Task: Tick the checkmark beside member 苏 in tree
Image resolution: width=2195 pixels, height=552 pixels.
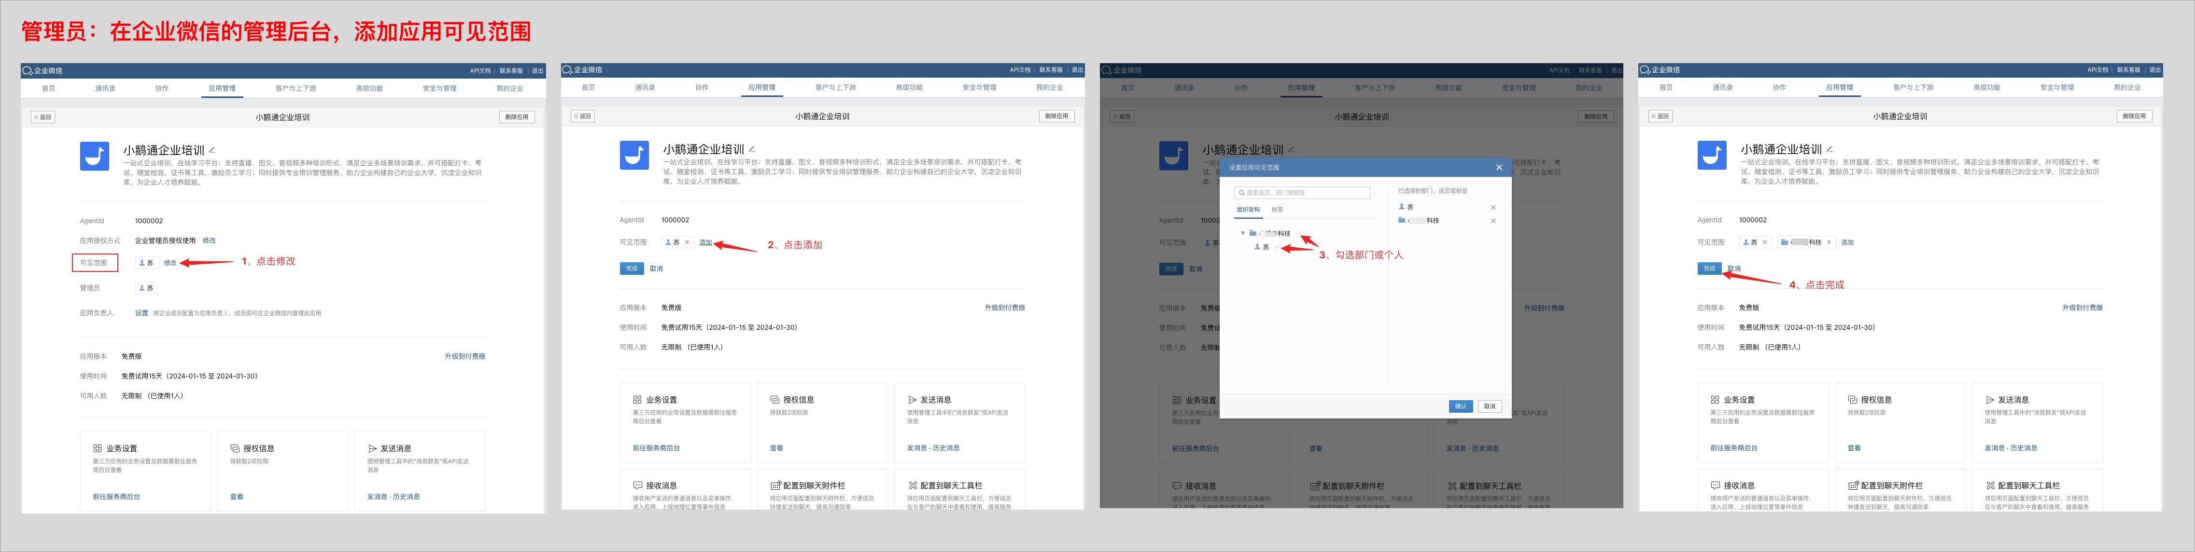Action: pos(1277,247)
